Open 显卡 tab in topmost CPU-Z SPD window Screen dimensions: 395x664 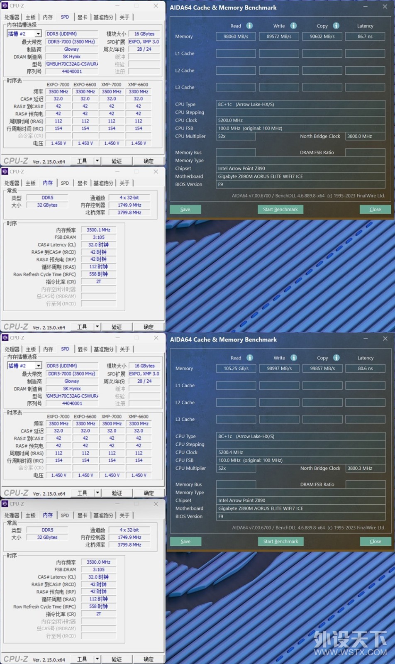pos(82,17)
